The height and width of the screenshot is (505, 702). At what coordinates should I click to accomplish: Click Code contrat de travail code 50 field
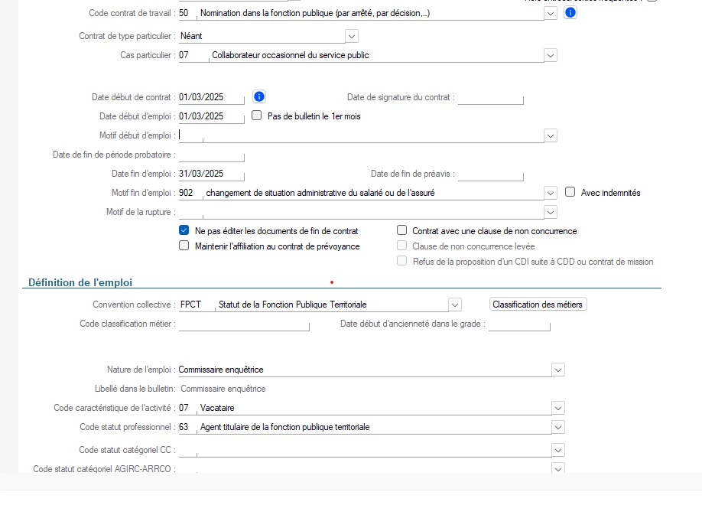pyautogui.click(x=187, y=14)
